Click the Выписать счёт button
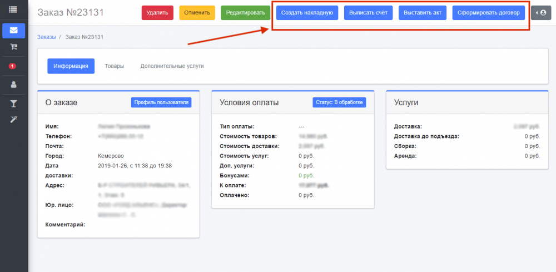Screen dimensions: 556x272 coord(369,13)
